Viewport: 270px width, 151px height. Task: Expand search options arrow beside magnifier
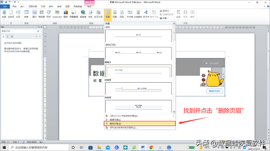click(41, 31)
